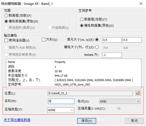This screenshot has height=126, width=146.
Task: Enable the 使用渲染器(U) checkbox
Action: click(x=6, y=40)
